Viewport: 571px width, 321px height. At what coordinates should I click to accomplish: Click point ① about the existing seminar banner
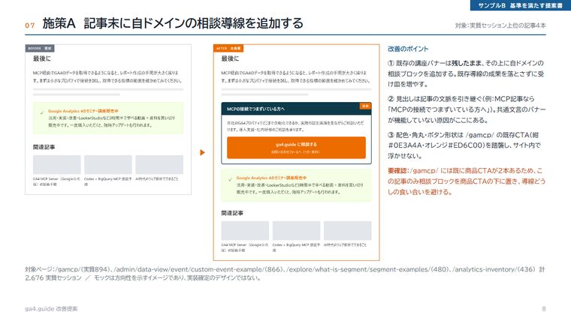coord(466,73)
